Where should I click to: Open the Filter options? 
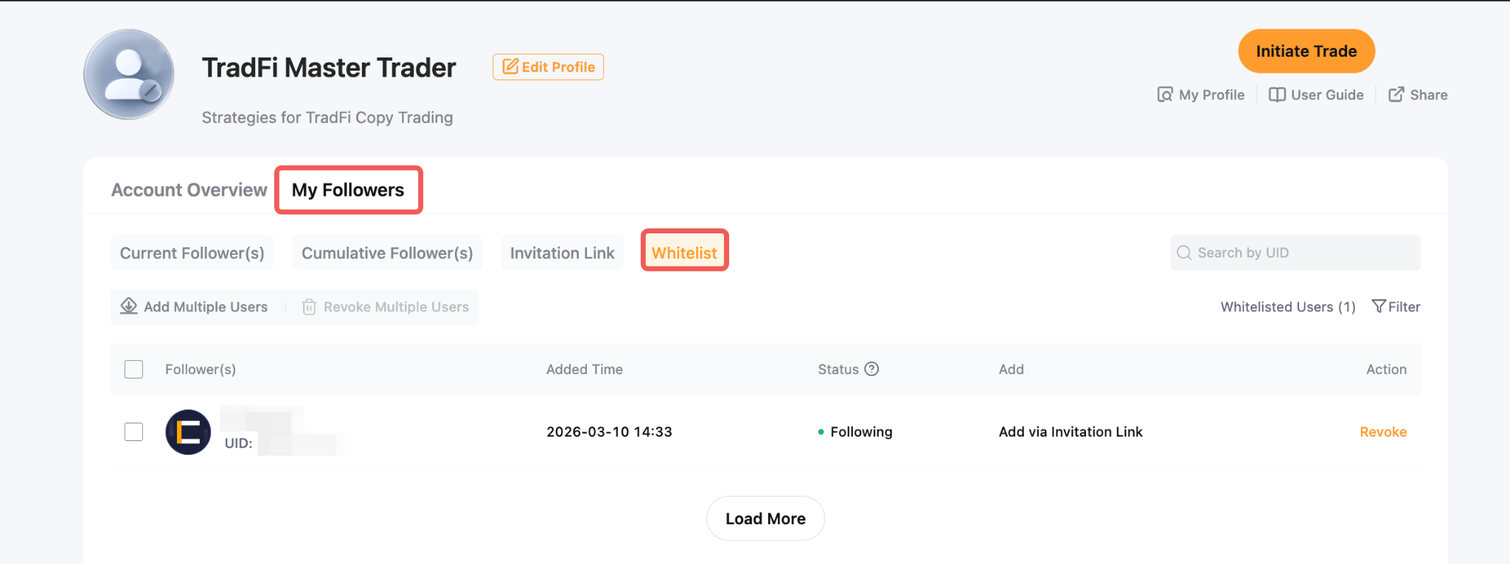point(1396,307)
